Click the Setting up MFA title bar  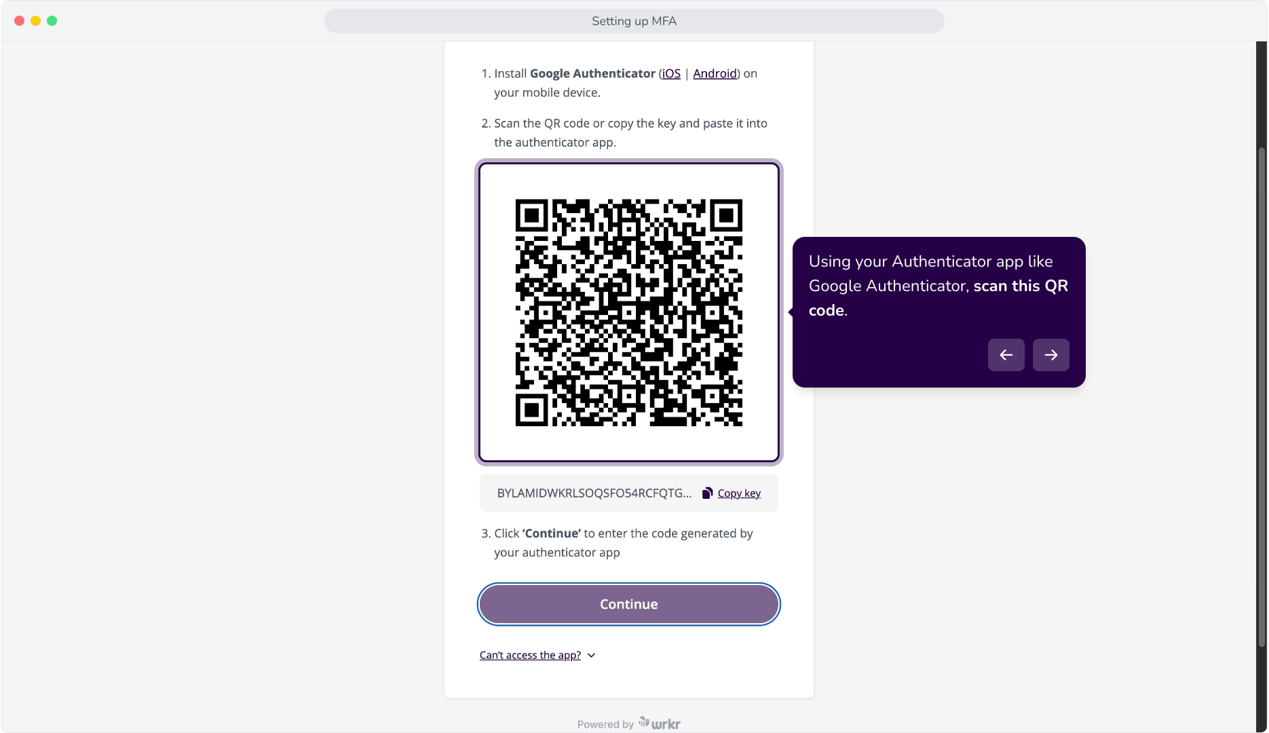pyautogui.click(x=634, y=21)
